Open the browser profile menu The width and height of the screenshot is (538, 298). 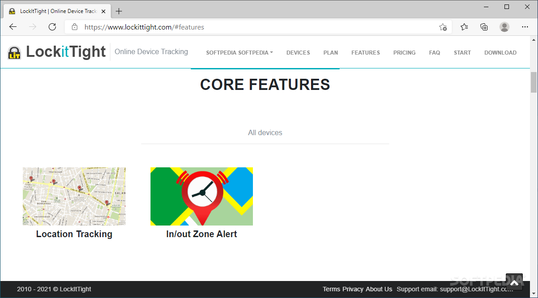(504, 27)
